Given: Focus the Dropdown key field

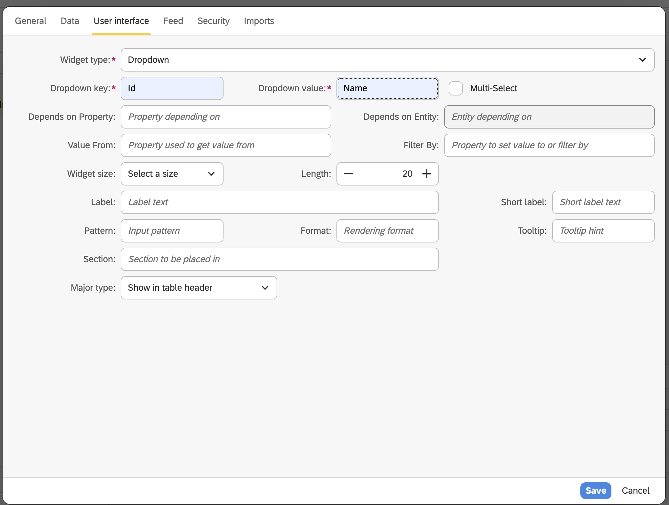Looking at the screenshot, I should pyautogui.click(x=172, y=88).
